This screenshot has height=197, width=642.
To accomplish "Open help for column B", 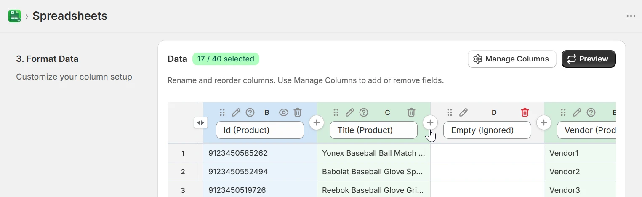I will coord(250,112).
